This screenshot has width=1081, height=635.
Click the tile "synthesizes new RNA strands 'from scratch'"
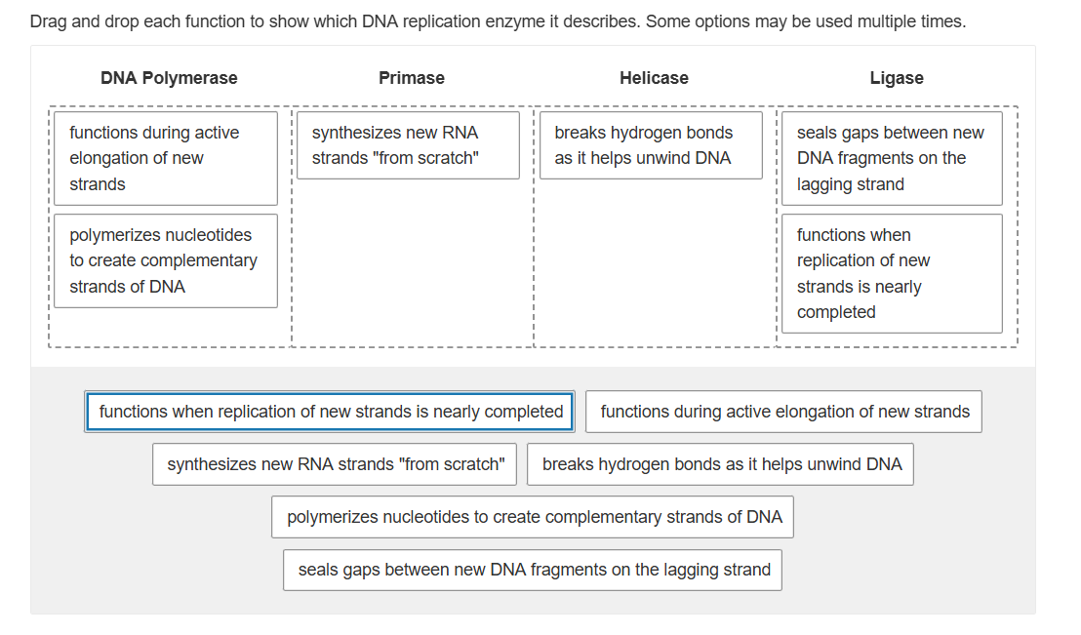coord(334,463)
